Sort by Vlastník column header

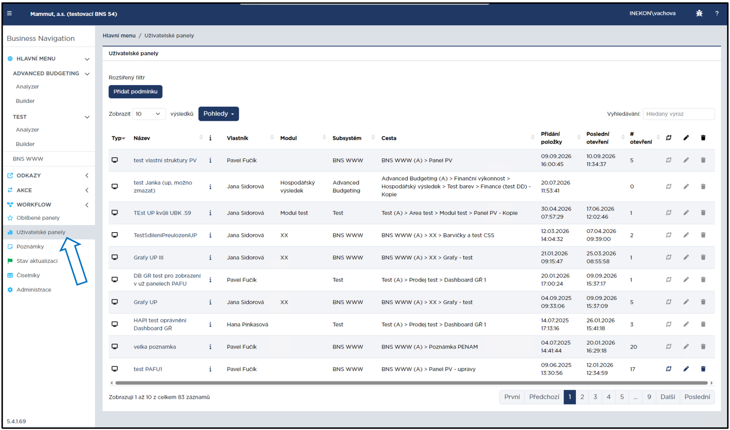[237, 138]
